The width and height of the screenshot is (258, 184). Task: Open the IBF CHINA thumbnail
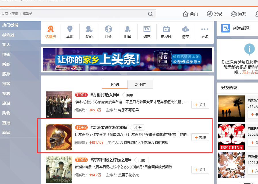[x=232, y=137]
